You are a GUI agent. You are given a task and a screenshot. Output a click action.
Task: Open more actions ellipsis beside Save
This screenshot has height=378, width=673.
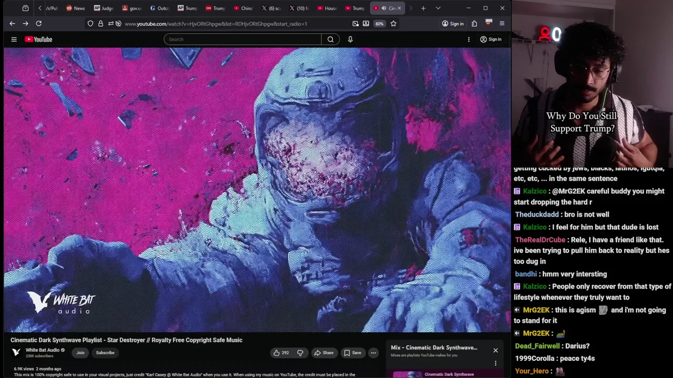(373, 353)
